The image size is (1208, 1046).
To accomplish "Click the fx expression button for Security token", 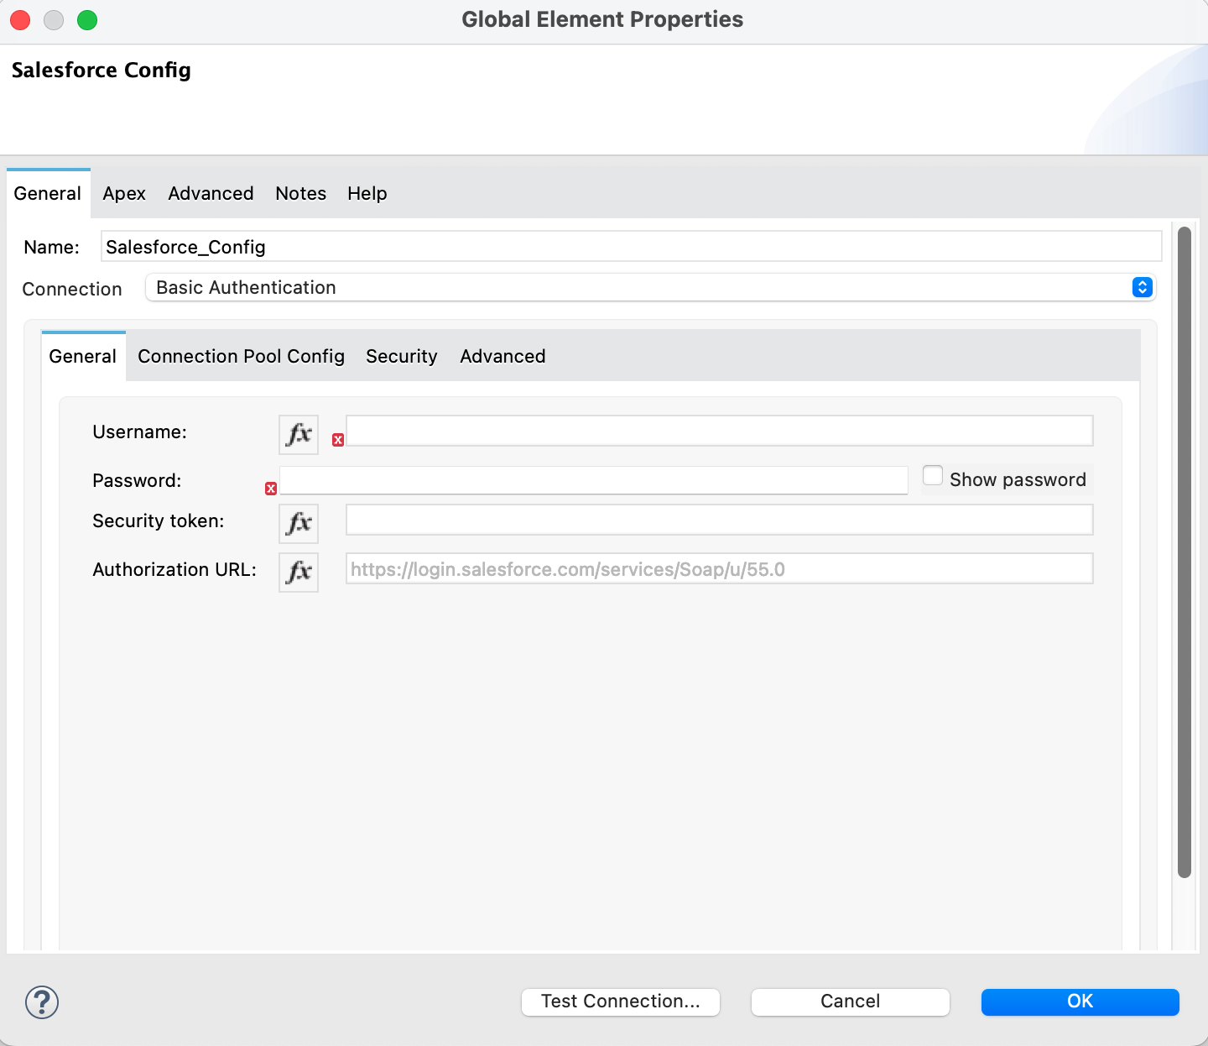I will pos(299,523).
